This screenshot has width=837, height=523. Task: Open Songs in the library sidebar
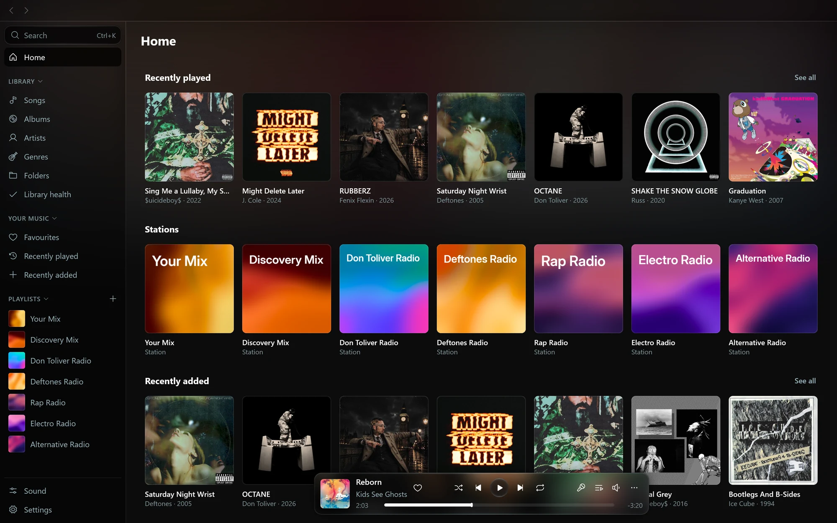63,100
